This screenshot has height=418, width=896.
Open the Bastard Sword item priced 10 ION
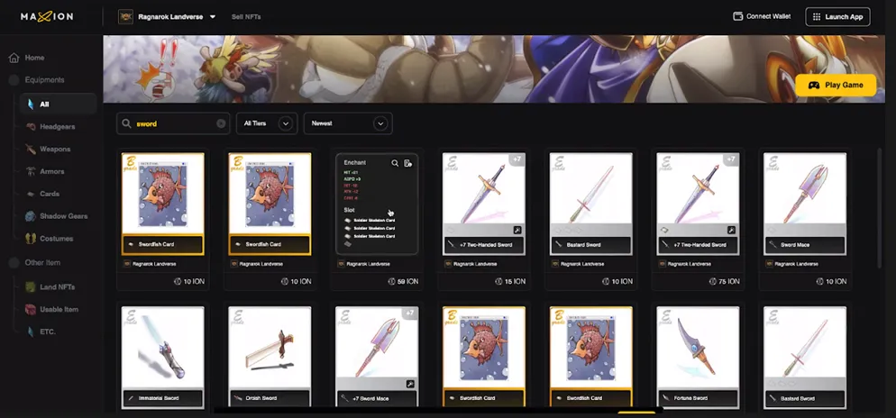tap(590, 204)
